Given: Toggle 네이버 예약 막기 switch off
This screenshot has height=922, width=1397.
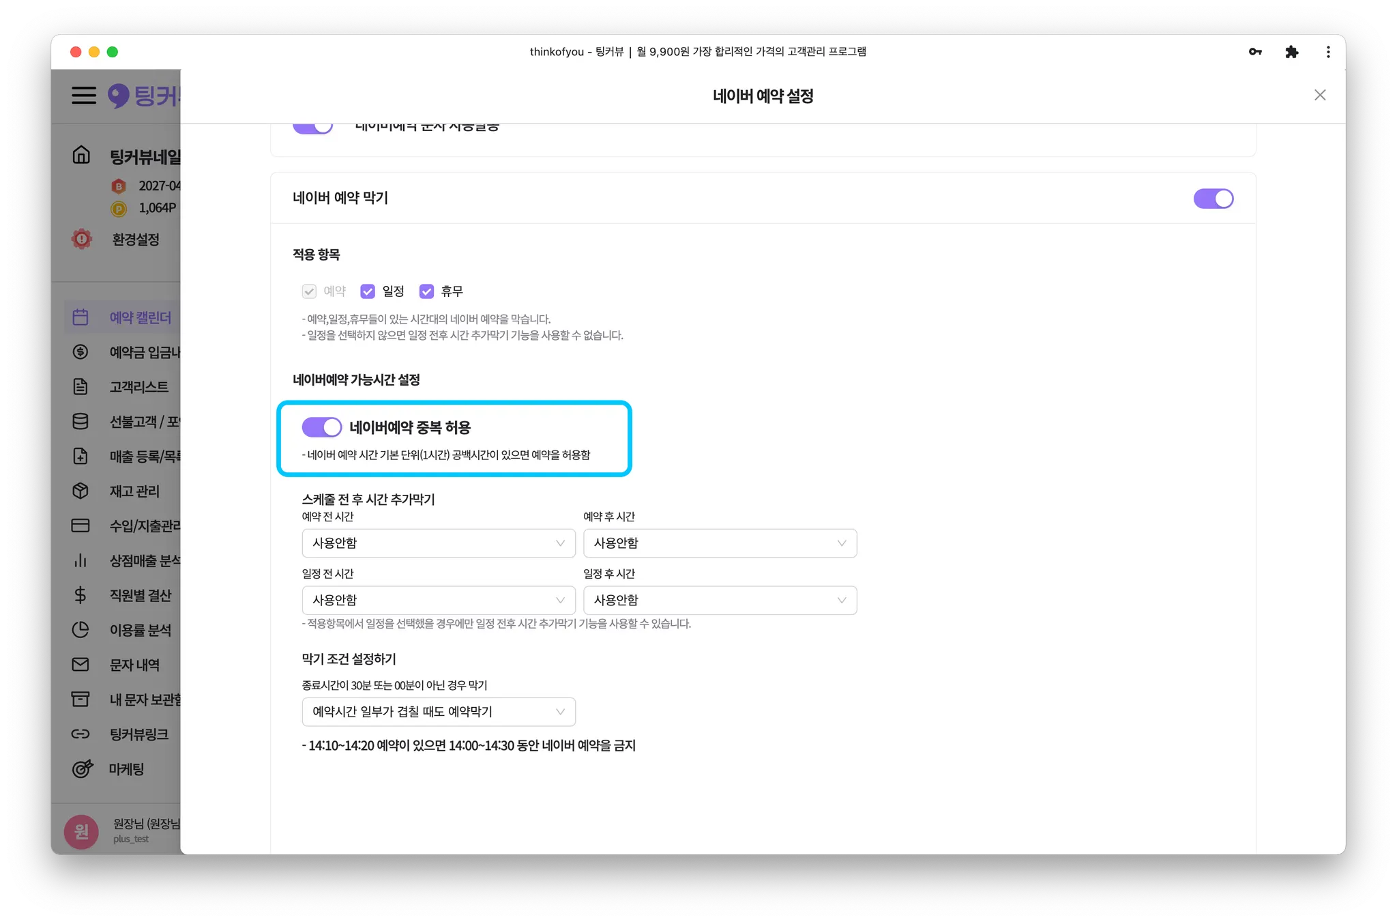Looking at the screenshot, I should 1213,199.
